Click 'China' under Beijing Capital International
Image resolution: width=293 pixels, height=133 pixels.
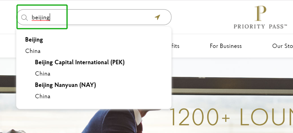point(43,74)
